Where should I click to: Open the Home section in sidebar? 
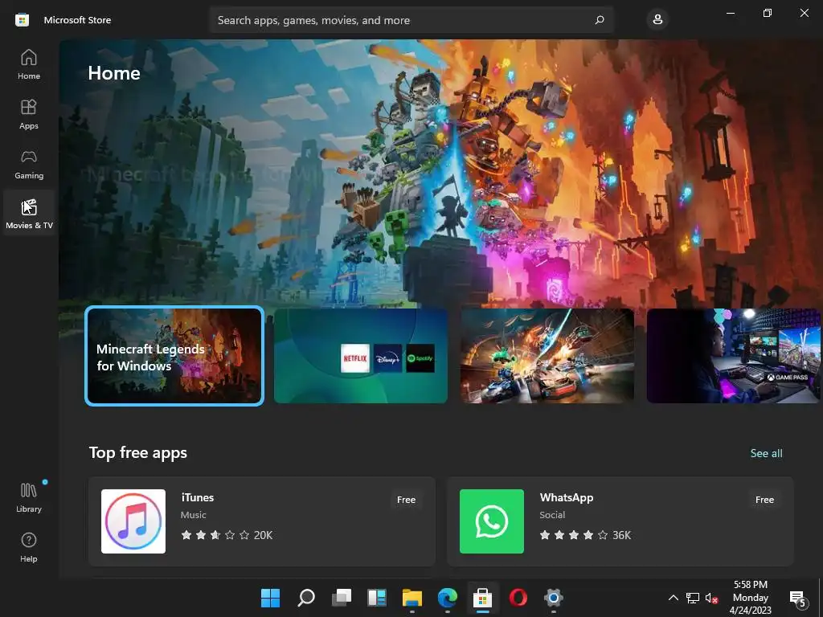click(x=29, y=64)
